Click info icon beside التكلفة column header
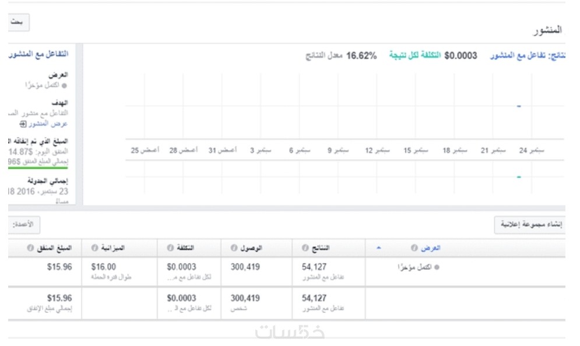 168,248
